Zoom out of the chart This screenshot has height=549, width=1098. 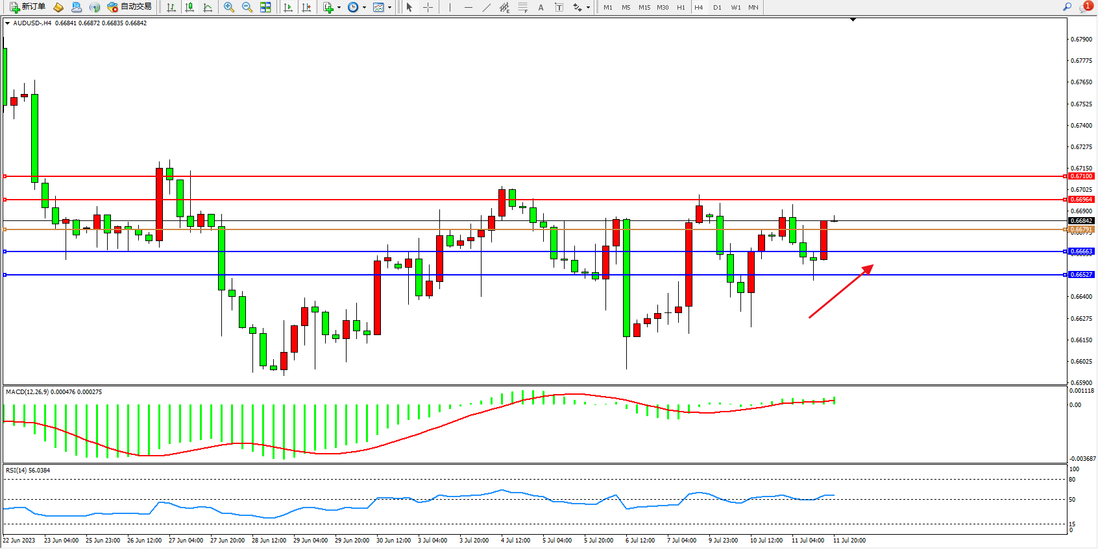click(247, 8)
